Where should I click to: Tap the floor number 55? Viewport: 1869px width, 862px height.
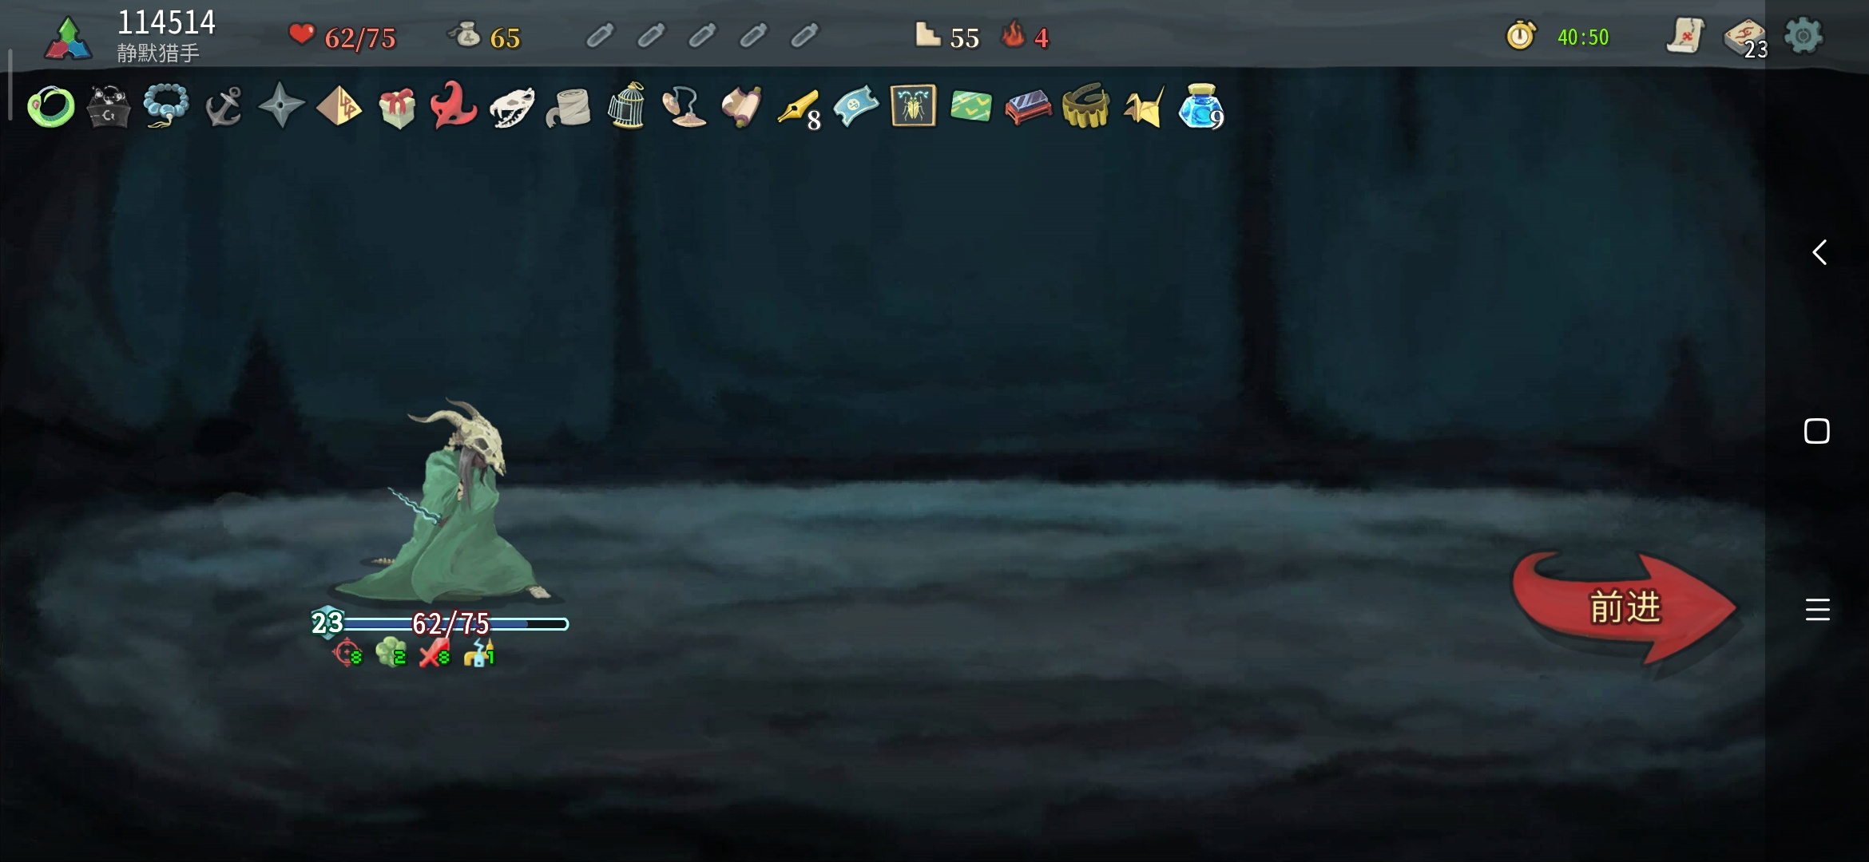(x=965, y=38)
